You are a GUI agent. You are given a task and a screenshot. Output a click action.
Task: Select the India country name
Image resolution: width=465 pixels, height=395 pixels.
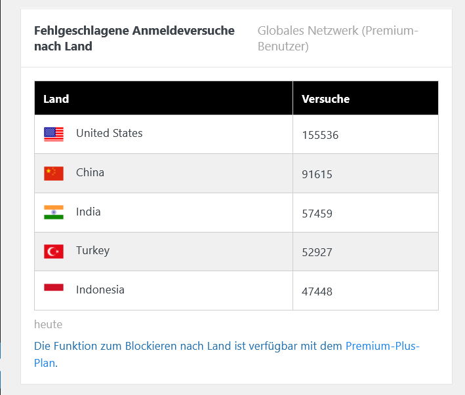click(x=88, y=212)
